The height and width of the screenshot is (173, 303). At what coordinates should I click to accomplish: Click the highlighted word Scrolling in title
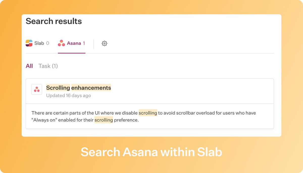tap(58, 88)
